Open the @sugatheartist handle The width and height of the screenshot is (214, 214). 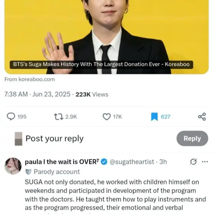point(132,162)
